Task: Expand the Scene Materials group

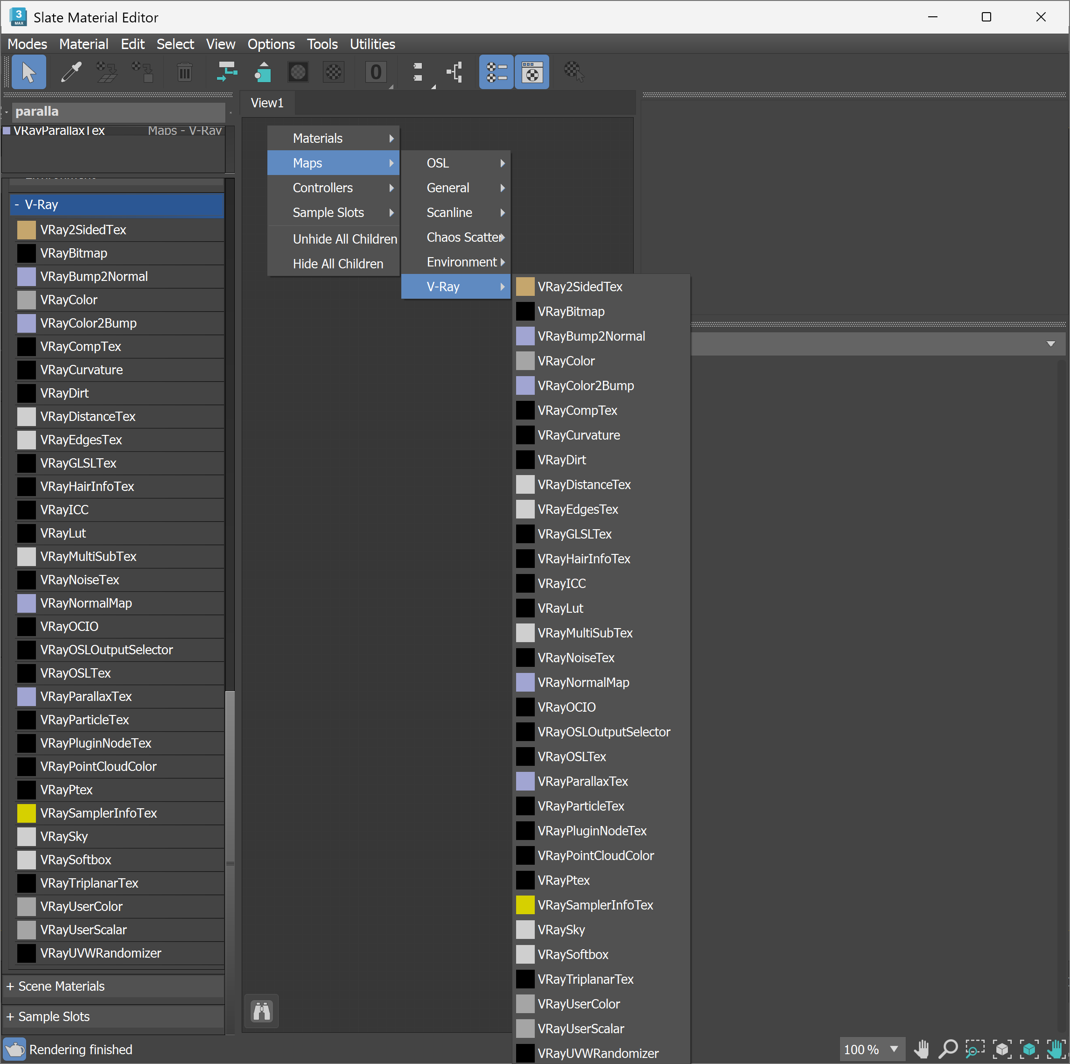Action: [x=10, y=986]
